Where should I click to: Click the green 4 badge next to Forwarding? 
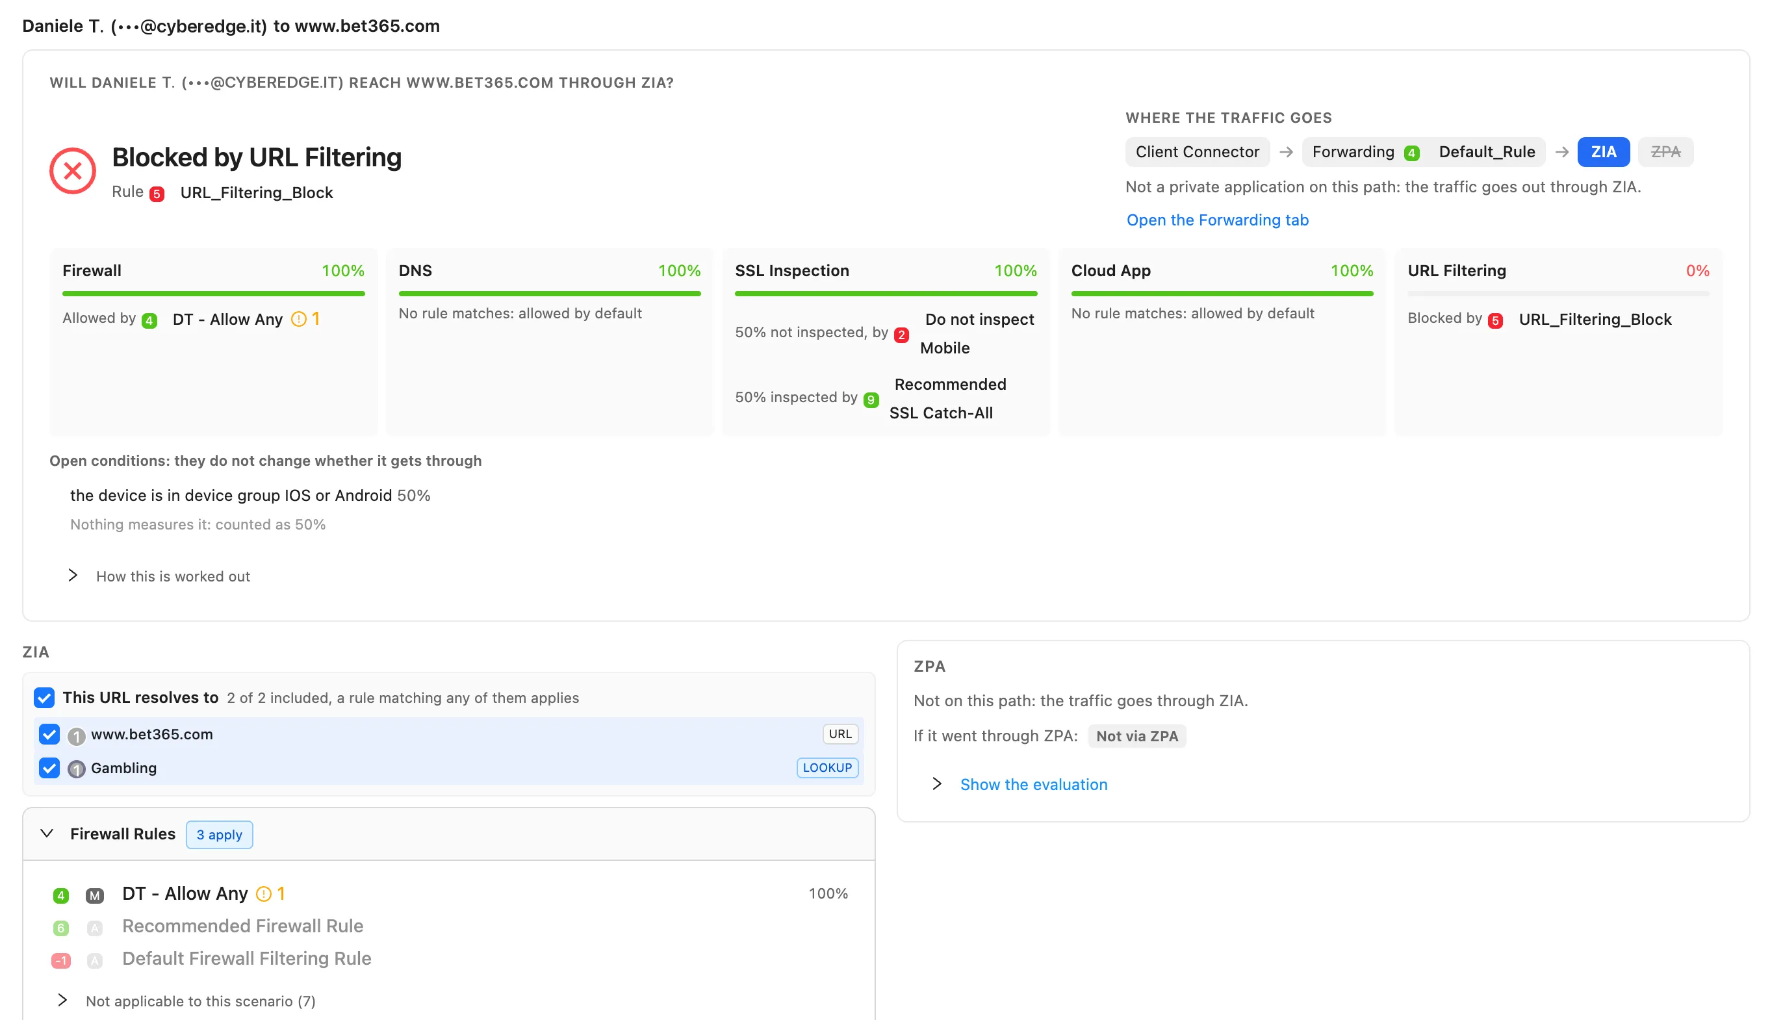(1411, 153)
